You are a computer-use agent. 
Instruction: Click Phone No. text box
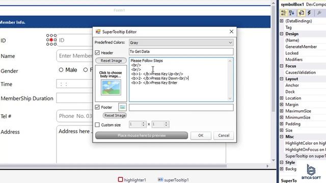click(x=75, y=116)
